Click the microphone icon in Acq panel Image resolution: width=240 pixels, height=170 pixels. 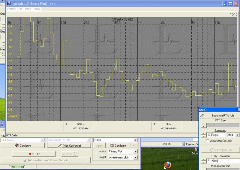(202, 115)
